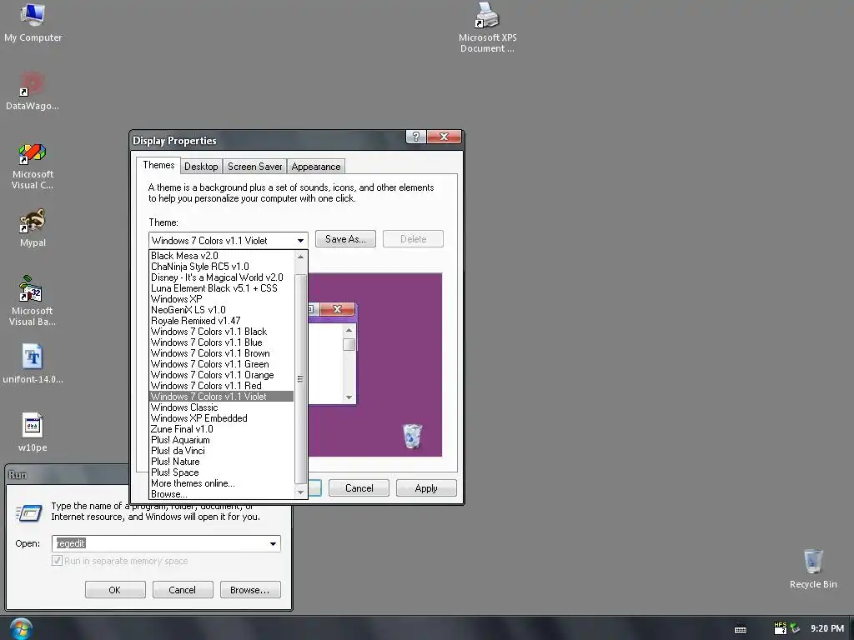Choose Disney - It's a Magical World v2.0
854x640 pixels.
(221, 277)
